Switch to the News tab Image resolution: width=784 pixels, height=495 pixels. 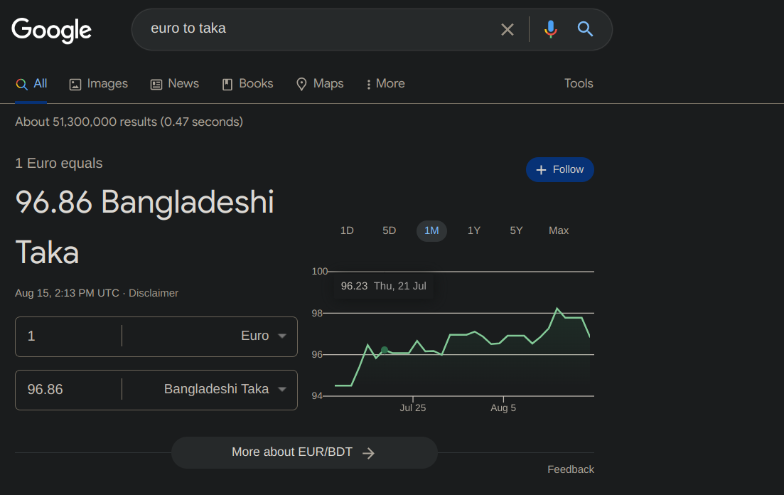point(175,84)
